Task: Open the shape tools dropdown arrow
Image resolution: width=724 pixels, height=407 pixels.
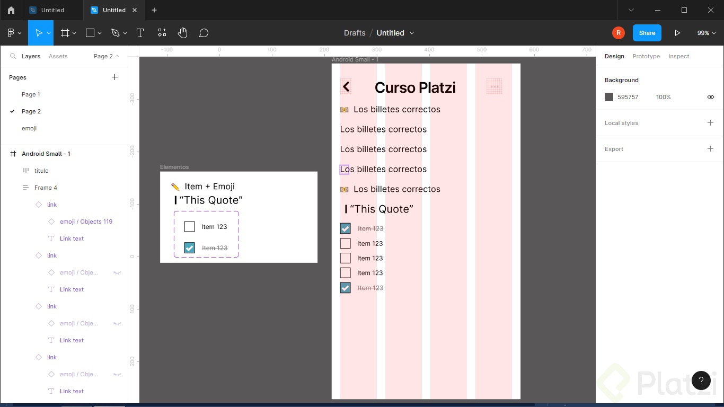Action: tap(100, 33)
